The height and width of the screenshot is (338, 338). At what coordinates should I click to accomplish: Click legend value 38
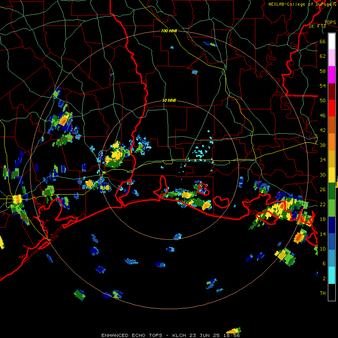[x=323, y=145]
